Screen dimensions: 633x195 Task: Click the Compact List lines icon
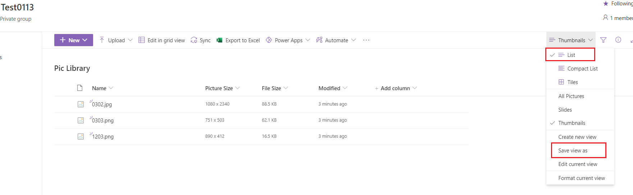(x=561, y=68)
